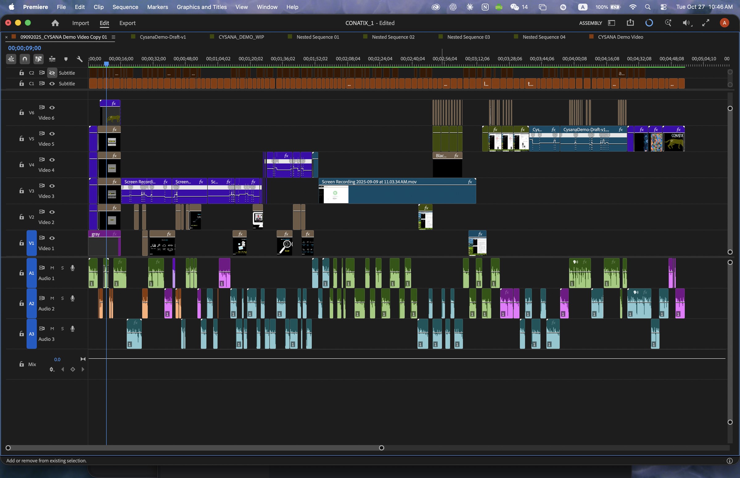The width and height of the screenshot is (740, 478).
Task: Open Mix track keyframe options menu
Action: (52, 369)
